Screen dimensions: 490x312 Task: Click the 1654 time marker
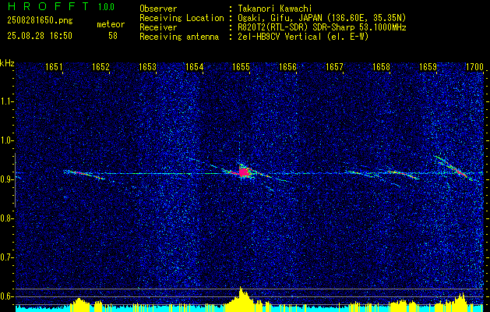point(195,67)
